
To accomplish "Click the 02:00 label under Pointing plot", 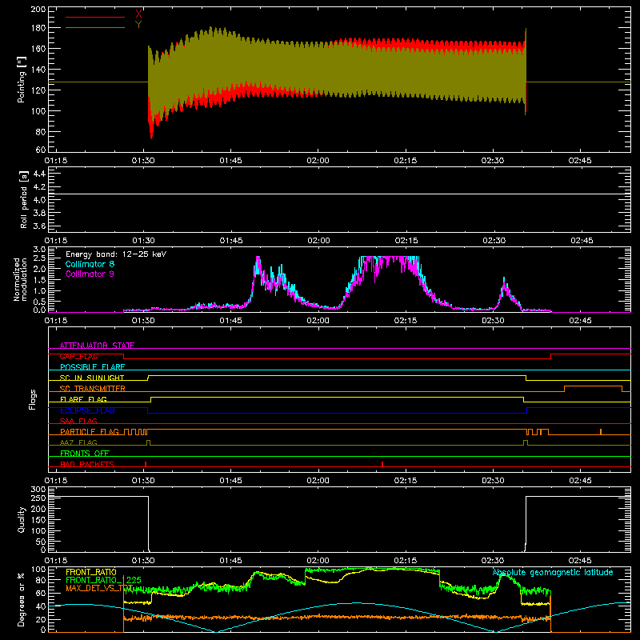I will (x=318, y=161).
